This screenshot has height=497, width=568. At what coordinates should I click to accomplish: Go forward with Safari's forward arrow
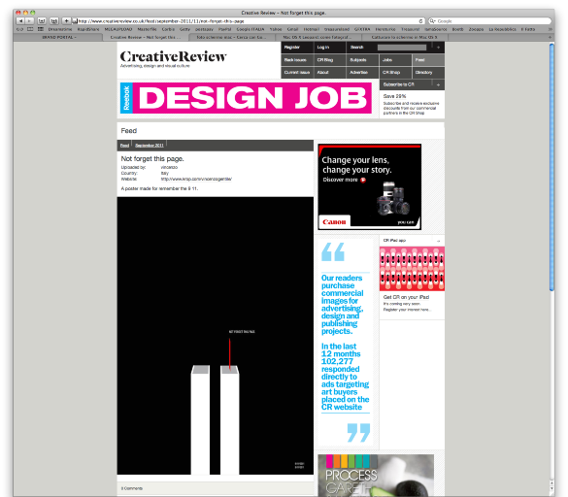tap(29, 21)
